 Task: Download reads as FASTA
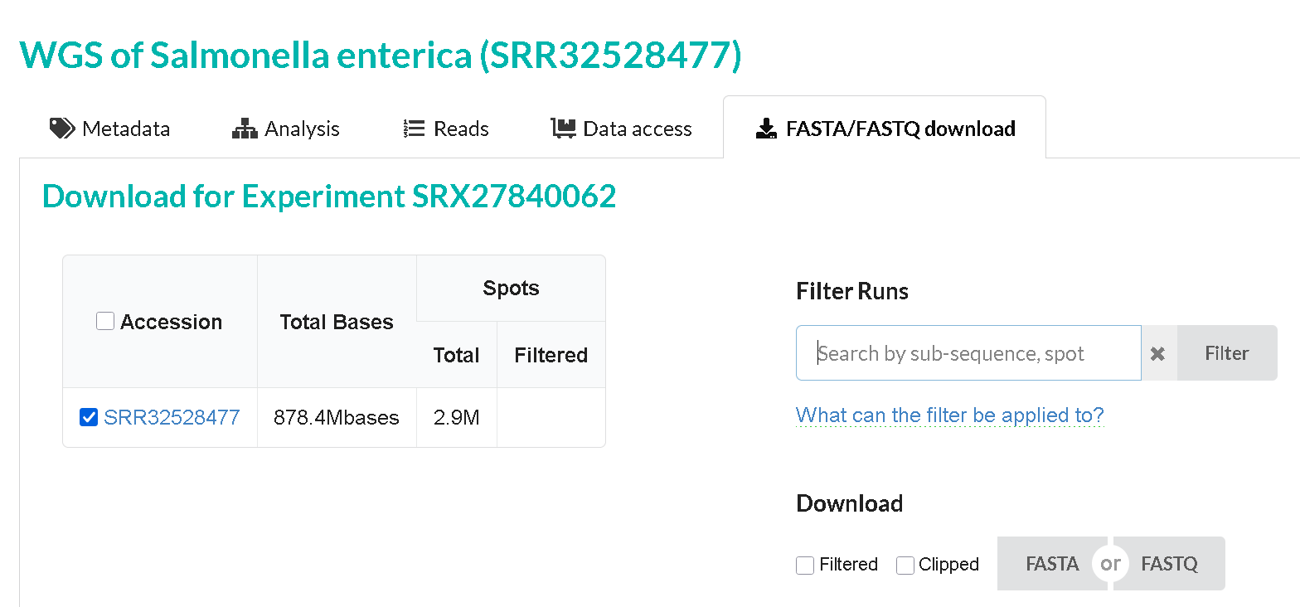[x=1051, y=564]
